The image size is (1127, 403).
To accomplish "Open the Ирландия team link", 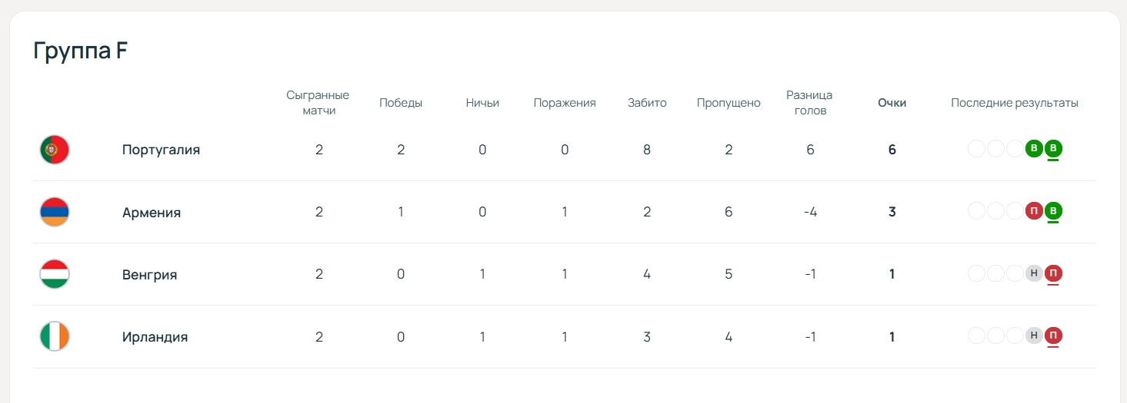I will click(x=155, y=337).
